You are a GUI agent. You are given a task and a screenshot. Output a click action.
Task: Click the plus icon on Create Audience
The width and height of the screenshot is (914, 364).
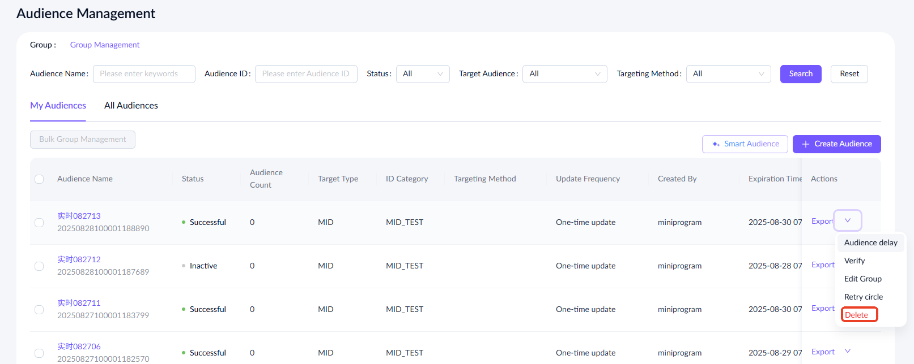pyautogui.click(x=805, y=144)
